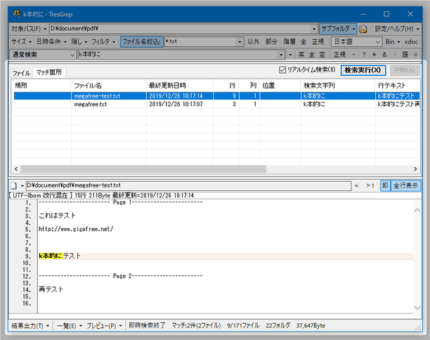430x340 pixels.
Task: Toggle ファイル名絞込 filename filter button
Action: click(141, 41)
